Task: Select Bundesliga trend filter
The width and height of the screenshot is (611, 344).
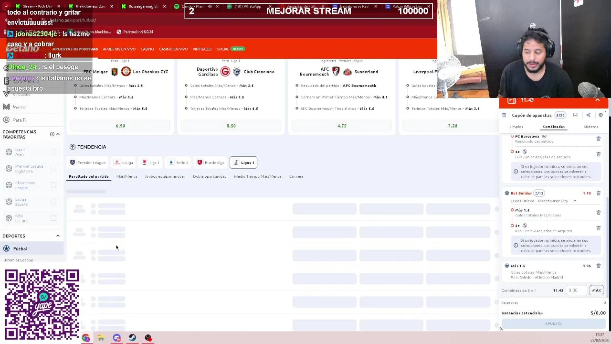Action: pyautogui.click(x=211, y=162)
